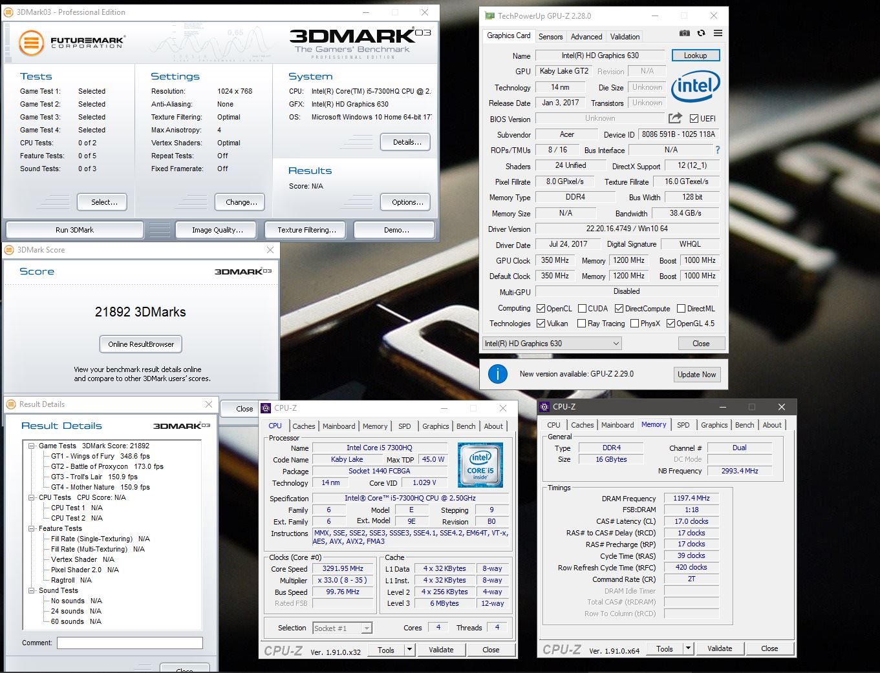The width and height of the screenshot is (880, 673).
Task: Enable the Ray Tracing checkbox
Action: [x=581, y=324]
